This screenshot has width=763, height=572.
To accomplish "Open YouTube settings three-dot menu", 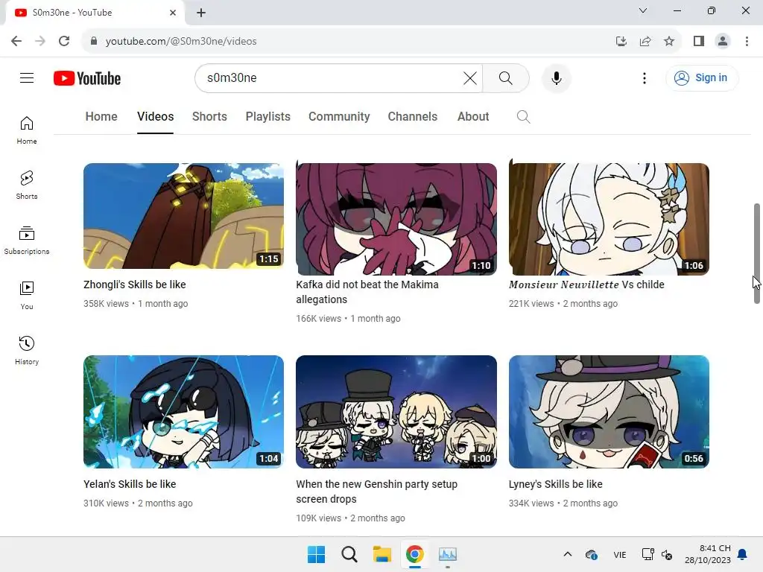I will click(x=645, y=77).
